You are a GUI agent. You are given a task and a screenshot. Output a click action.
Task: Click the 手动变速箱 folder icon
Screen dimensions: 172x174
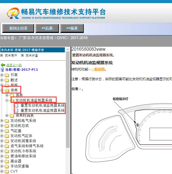(x=7, y=166)
